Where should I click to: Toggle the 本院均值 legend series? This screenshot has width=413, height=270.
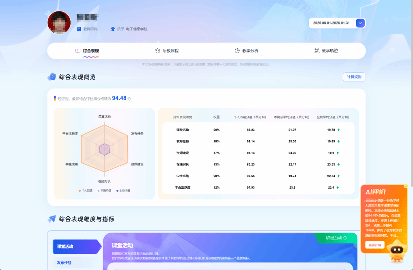(104, 190)
